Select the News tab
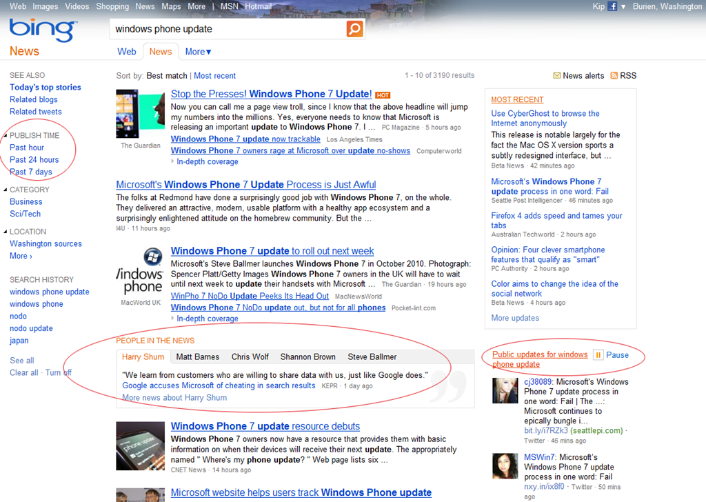This screenshot has height=502, width=706. click(x=161, y=52)
